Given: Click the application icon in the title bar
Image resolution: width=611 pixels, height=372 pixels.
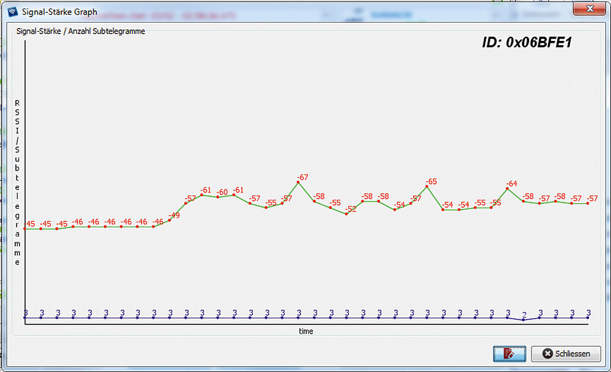Looking at the screenshot, I should (12, 12).
